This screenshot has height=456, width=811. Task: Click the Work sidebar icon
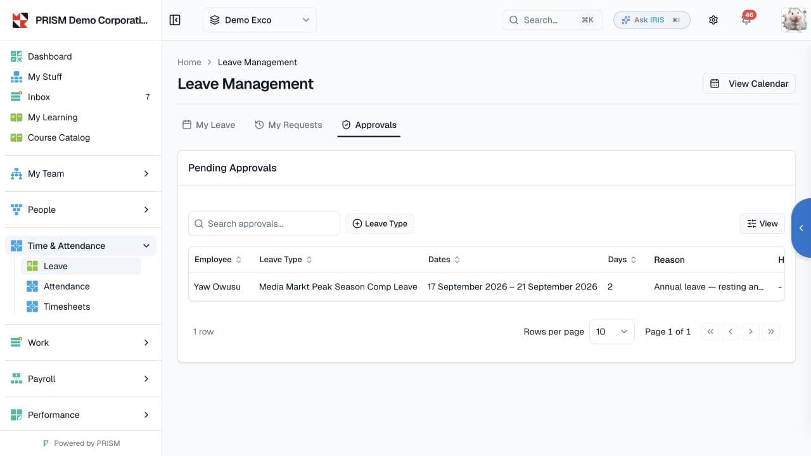tap(16, 343)
